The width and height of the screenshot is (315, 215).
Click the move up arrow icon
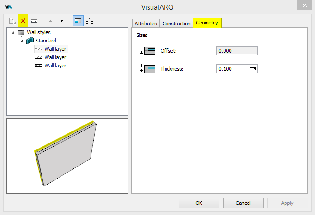(x=51, y=21)
